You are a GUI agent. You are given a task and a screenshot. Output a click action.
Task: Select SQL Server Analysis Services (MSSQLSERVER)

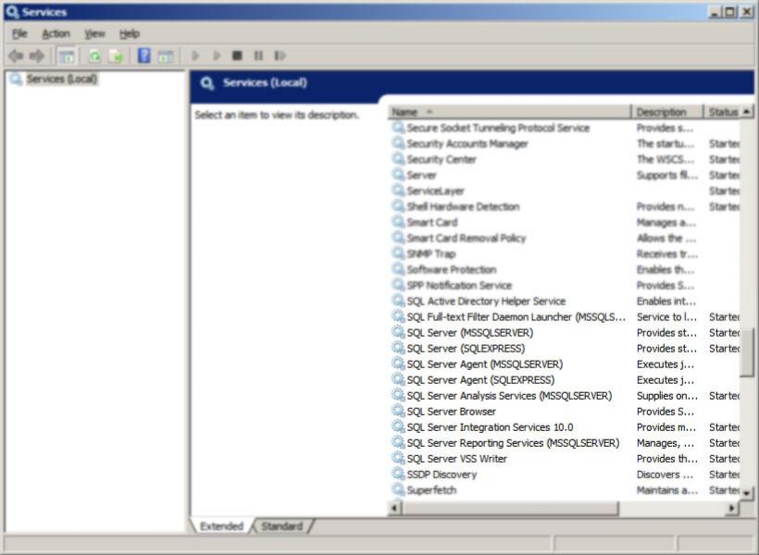pos(509,395)
